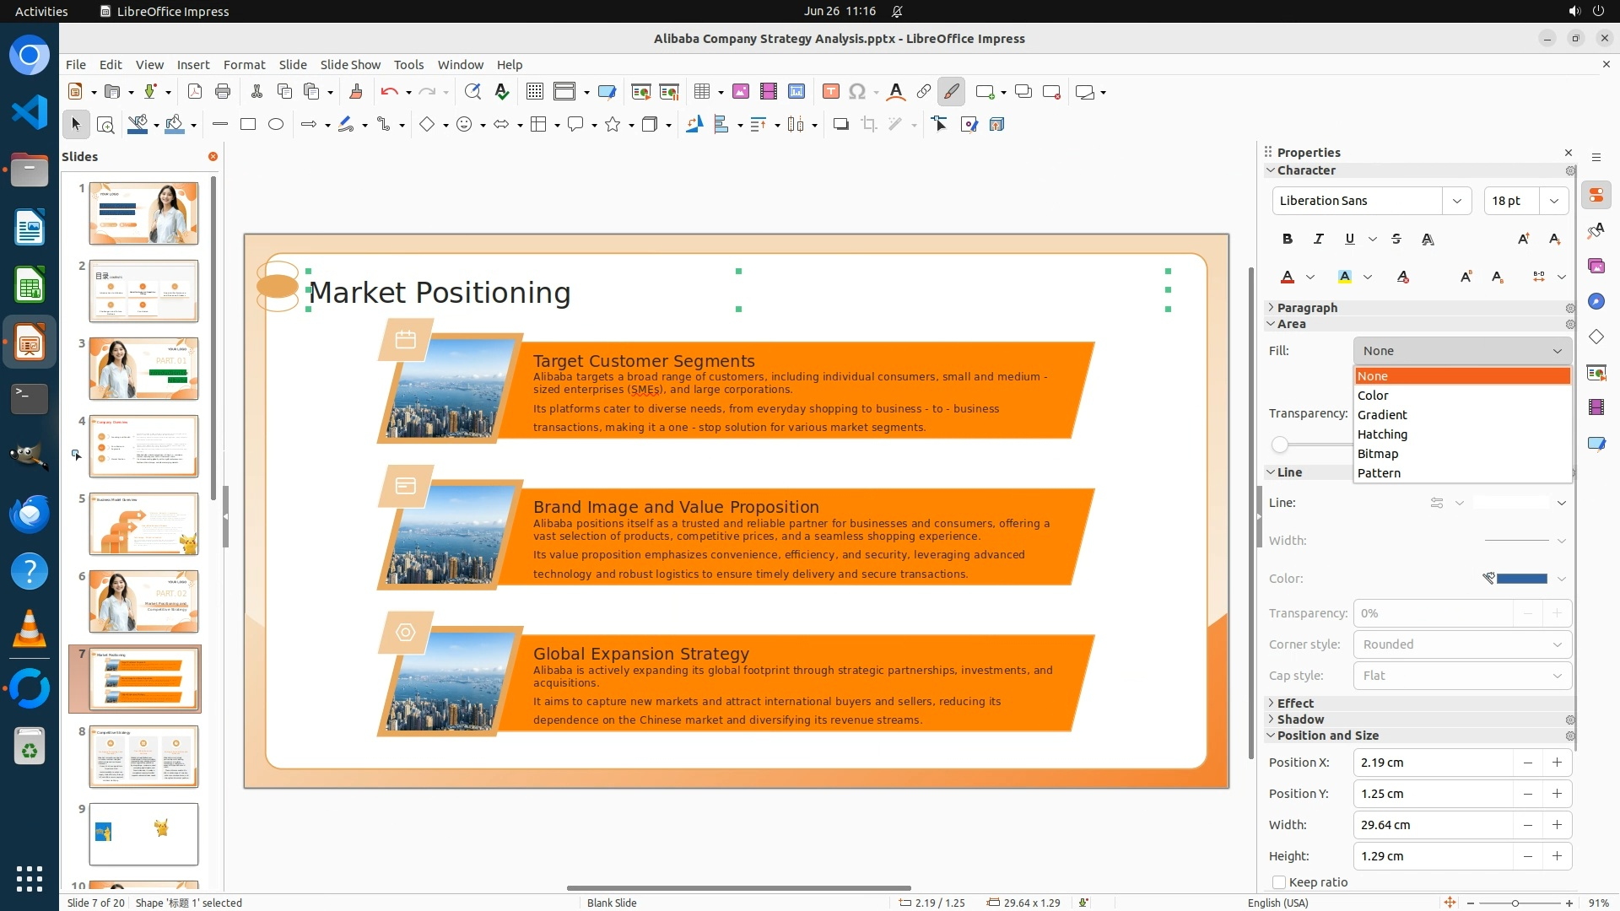Toggle Bold in Character panel
Screen dimensions: 1620x911
tap(1287, 240)
